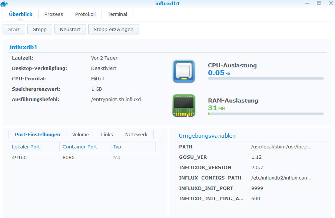Click the INFLUX_CONFIGS_PATH variable name
Screen dimensions: 335x218
pos(210,178)
